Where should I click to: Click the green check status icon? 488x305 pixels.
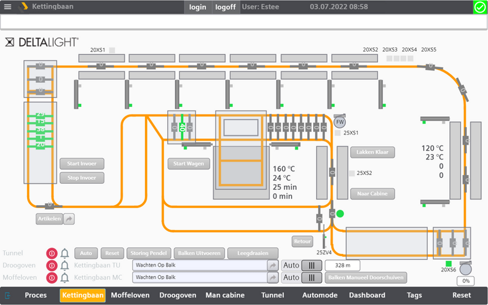click(x=480, y=7)
